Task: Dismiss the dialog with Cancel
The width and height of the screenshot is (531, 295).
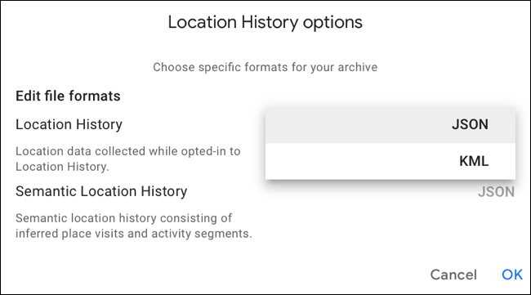Action: coord(453,275)
